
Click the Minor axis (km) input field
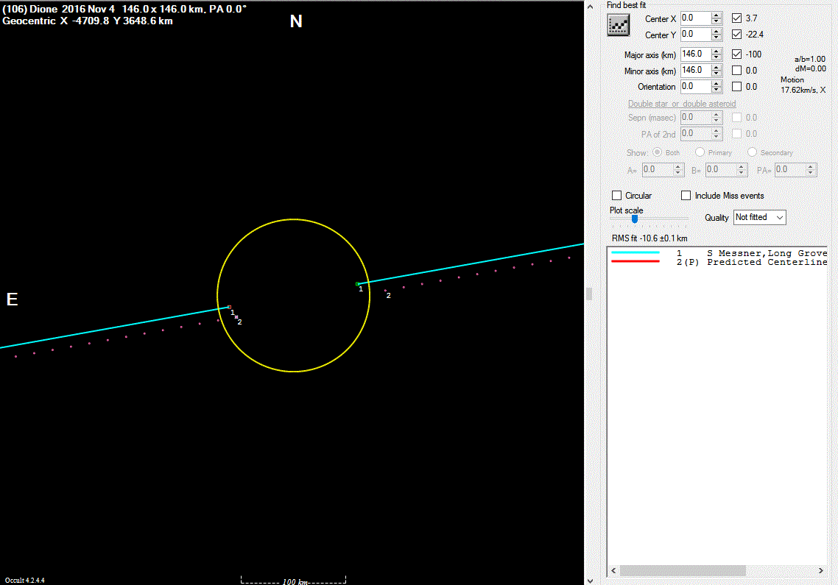tap(696, 70)
